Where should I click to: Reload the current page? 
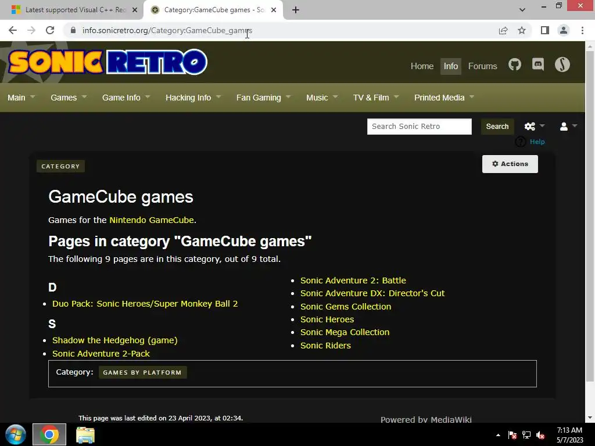pos(50,30)
